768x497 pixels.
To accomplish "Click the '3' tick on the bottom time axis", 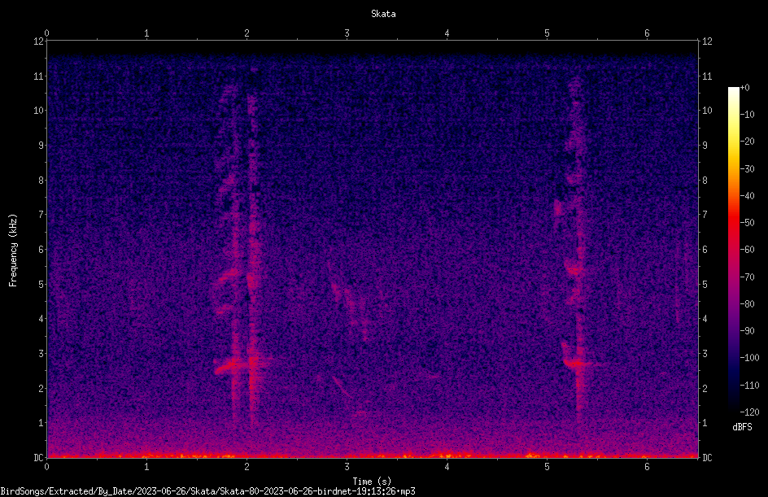I will [347, 467].
